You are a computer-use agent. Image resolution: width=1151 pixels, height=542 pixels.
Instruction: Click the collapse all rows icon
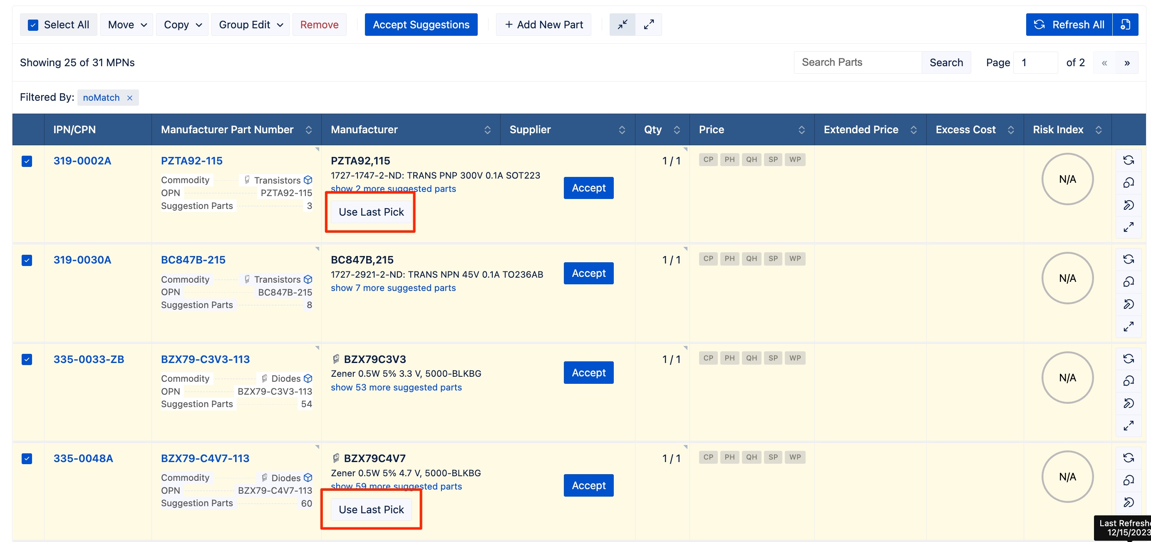(623, 25)
